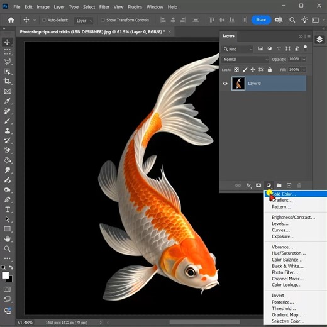The image size is (327, 327).
Task: Choose Gradient Map menu entry
Action: (x=287, y=315)
